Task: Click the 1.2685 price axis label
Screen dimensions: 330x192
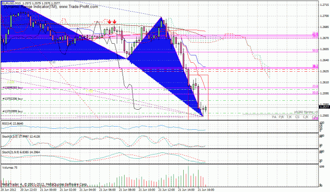Action: (325, 27)
